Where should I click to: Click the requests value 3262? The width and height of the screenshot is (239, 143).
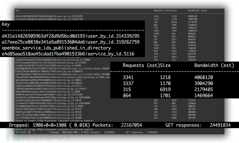click(156, 48)
